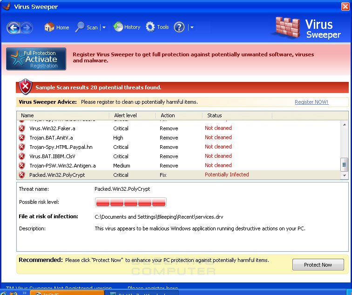Sort list by the Action column header

[179, 115]
